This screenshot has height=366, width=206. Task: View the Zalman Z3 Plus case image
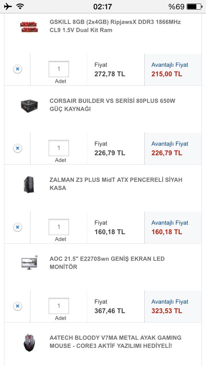point(29,184)
